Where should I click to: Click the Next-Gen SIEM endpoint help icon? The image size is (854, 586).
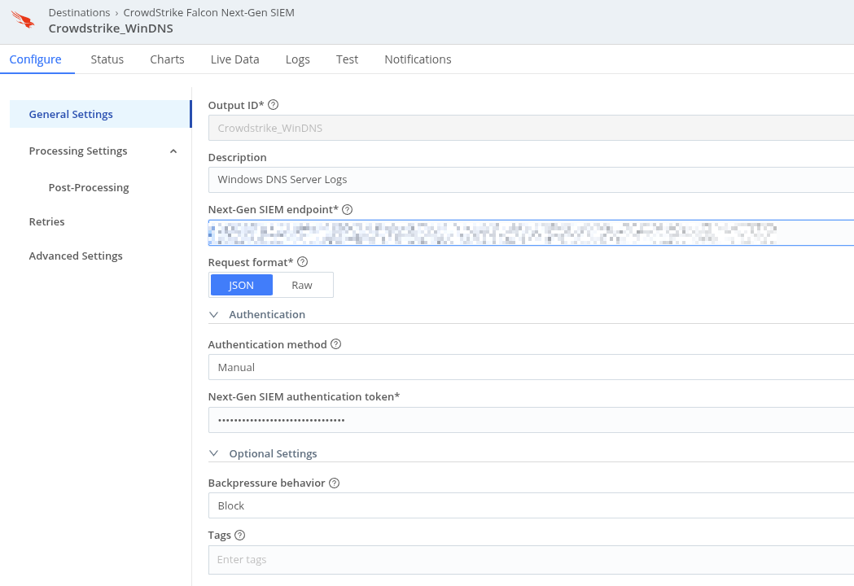pyautogui.click(x=347, y=209)
